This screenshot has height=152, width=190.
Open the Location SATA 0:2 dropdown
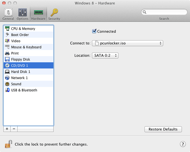pos(105,55)
